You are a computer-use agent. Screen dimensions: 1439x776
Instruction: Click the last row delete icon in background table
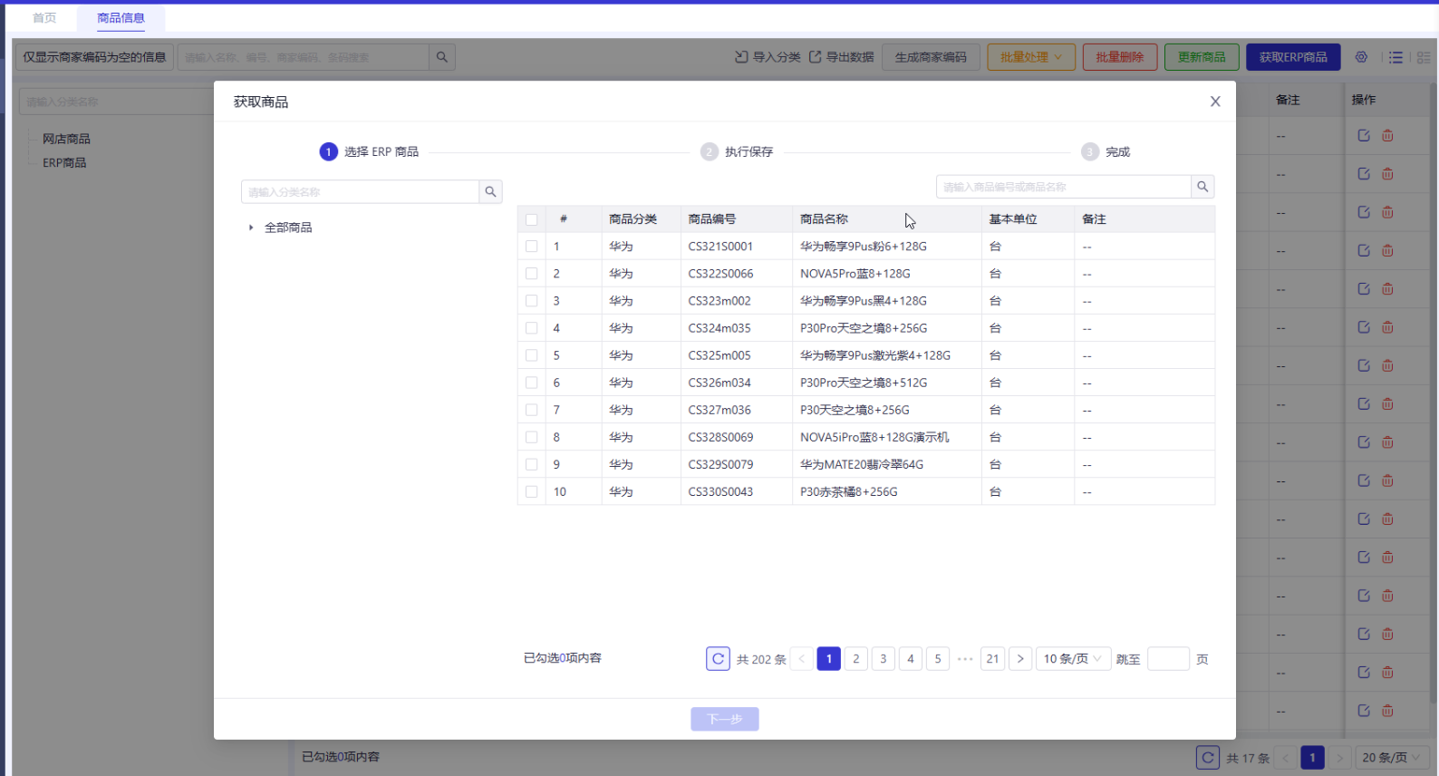1387,711
